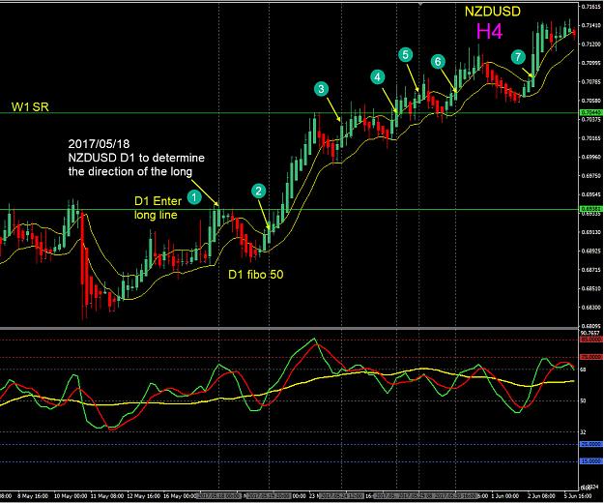Click the 50 level label on indicator scale
Screen dimensions: 604x503
tap(583, 400)
